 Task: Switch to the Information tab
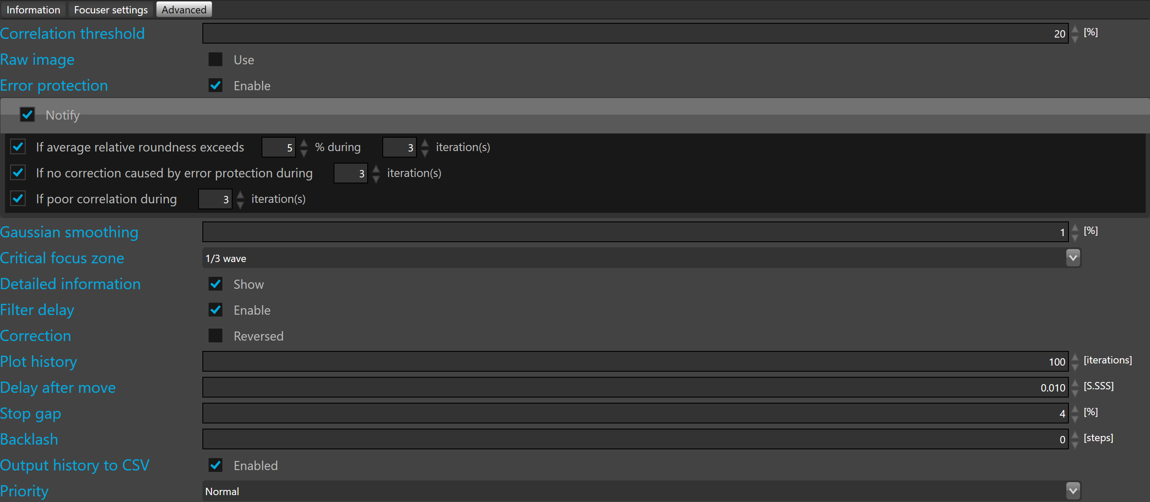click(x=33, y=9)
